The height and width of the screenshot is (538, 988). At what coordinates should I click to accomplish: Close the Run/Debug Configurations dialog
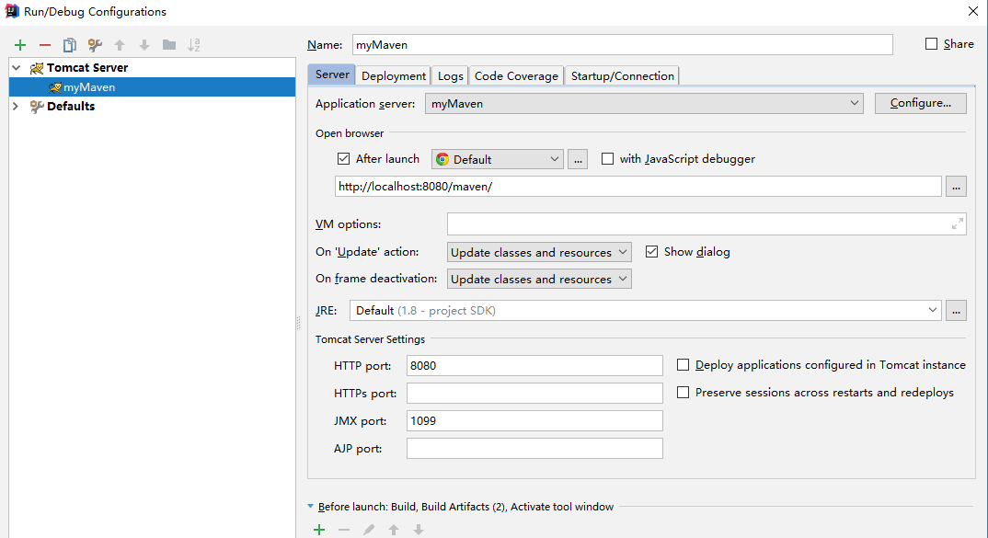973,11
